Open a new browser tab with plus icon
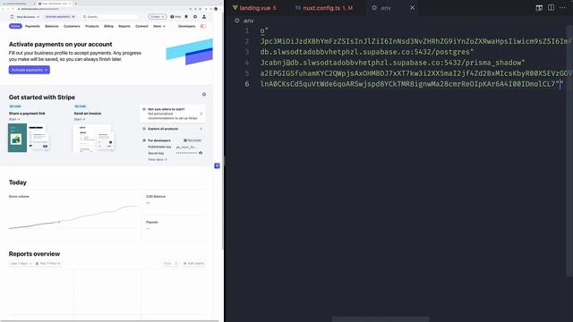The width and height of the screenshot is (573, 322). 75,4
